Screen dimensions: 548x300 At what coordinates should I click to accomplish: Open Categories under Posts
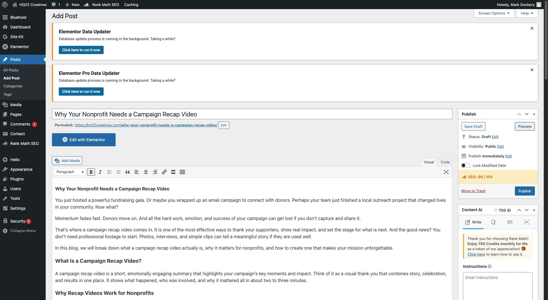13,86
